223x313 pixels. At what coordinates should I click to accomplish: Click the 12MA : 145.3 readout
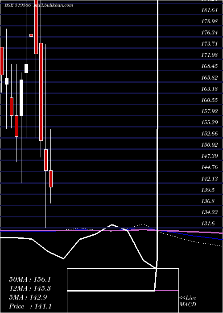[x=30, y=288]
